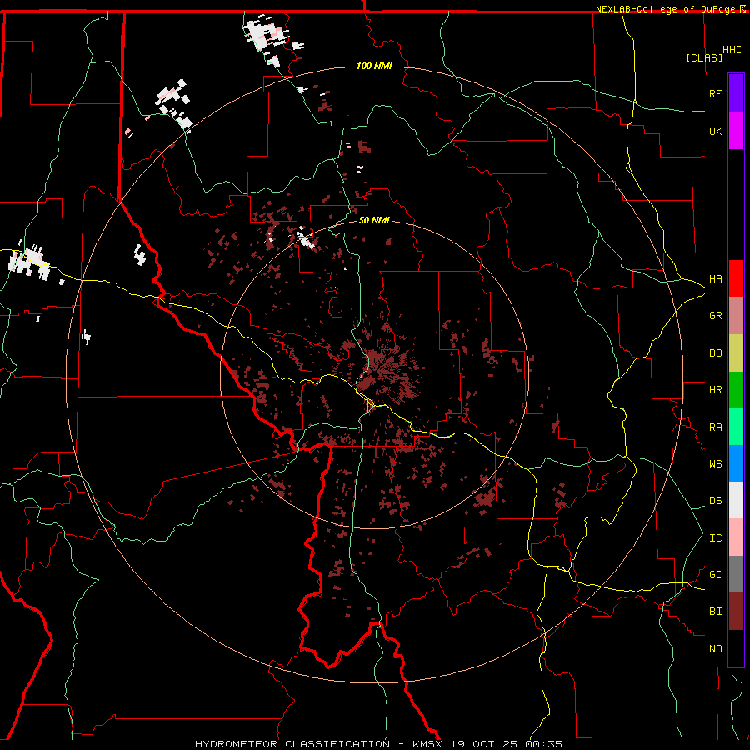Click the HHC product label

[x=732, y=50]
